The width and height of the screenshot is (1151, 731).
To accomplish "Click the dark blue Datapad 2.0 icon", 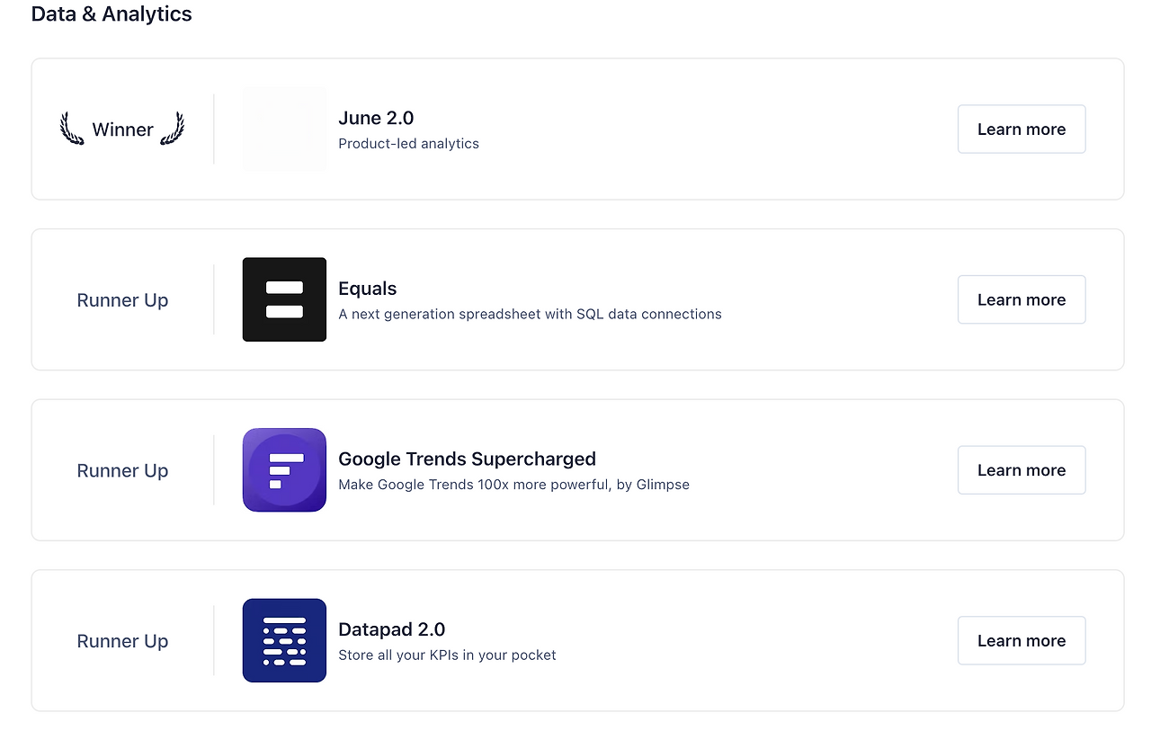I will [284, 640].
